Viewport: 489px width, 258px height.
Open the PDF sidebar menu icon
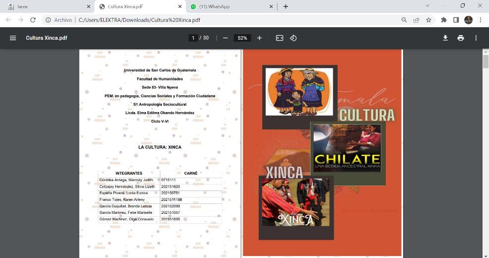point(13,38)
